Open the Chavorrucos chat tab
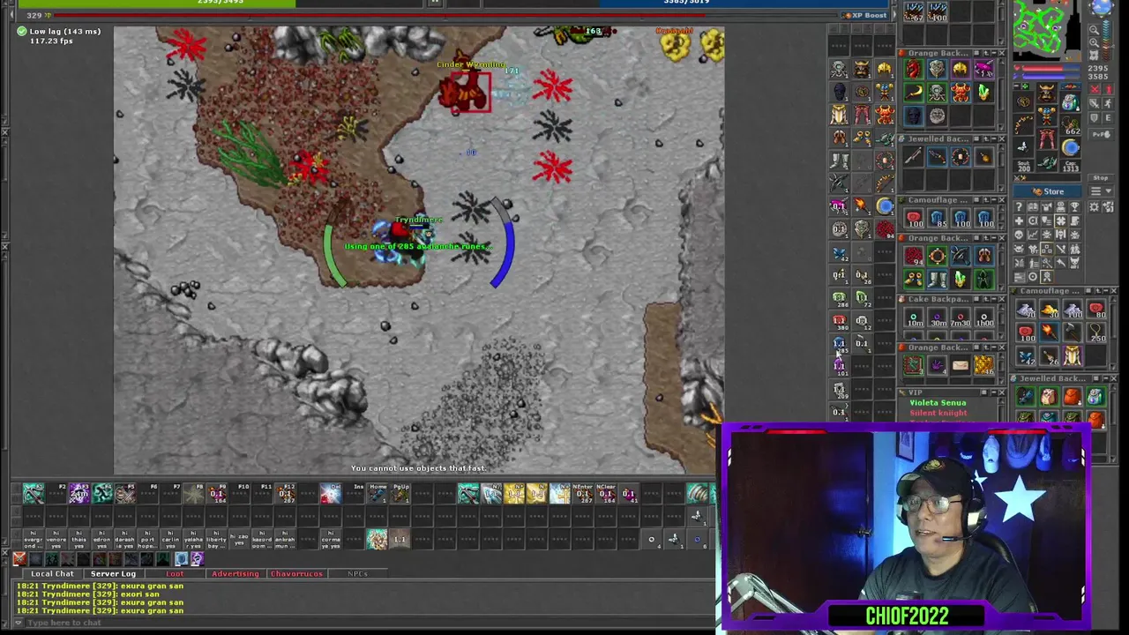Image resolution: width=1129 pixels, height=635 pixels. 296,574
